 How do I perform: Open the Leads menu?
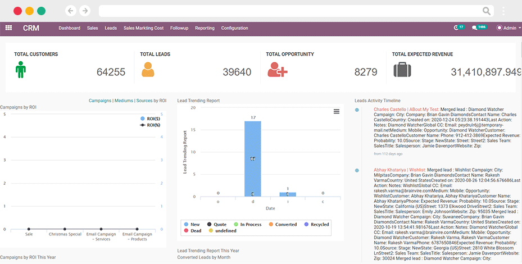tap(111, 28)
